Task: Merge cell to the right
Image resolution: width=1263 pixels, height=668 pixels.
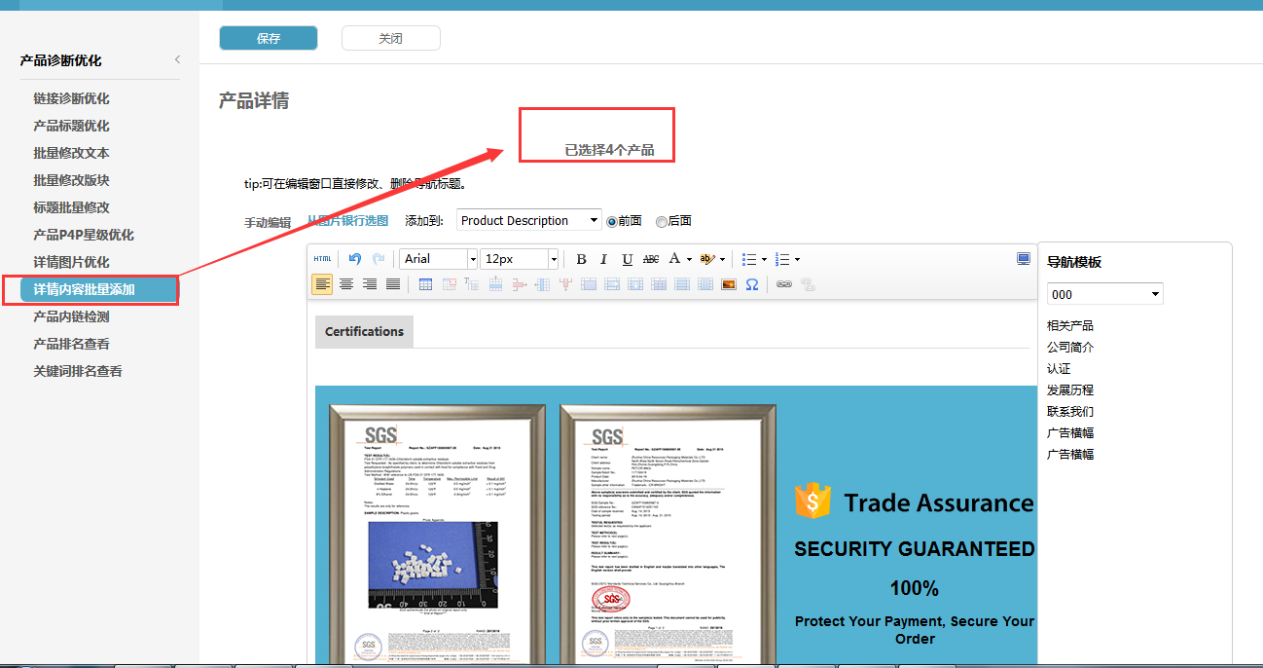Action: pos(612,284)
